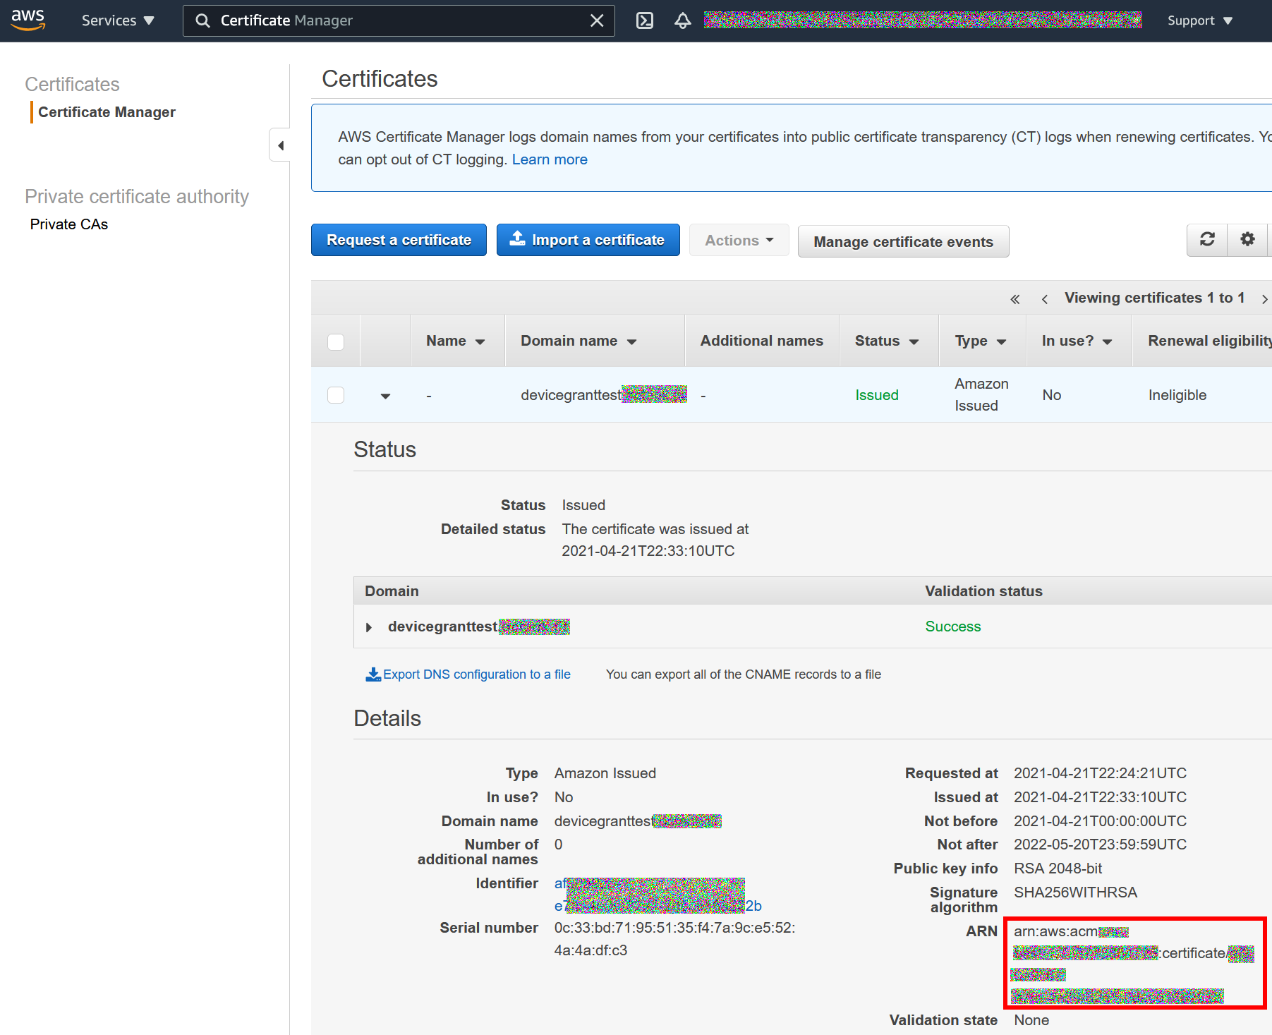Click the serial number value 0c:33:bd:71
This screenshot has width=1272, height=1035.
click(x=674, y=939)
